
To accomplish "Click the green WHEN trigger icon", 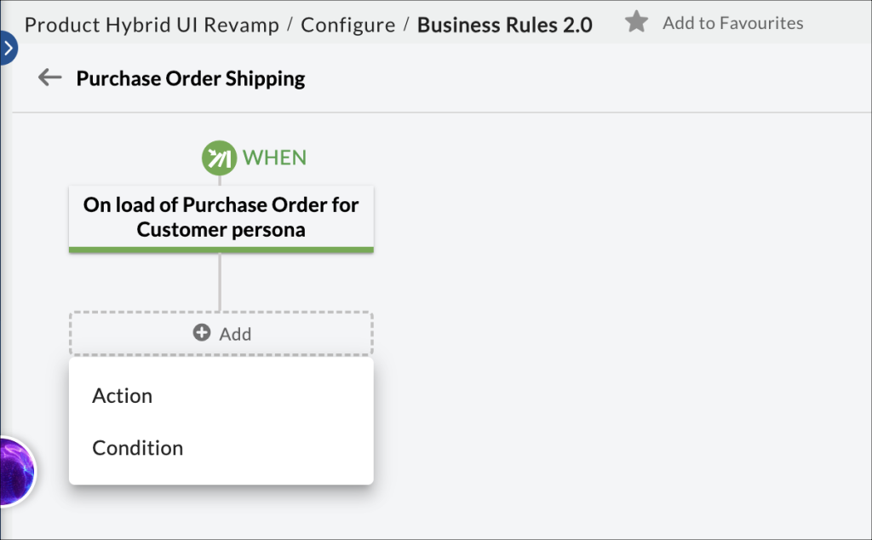I will [219, 158].
